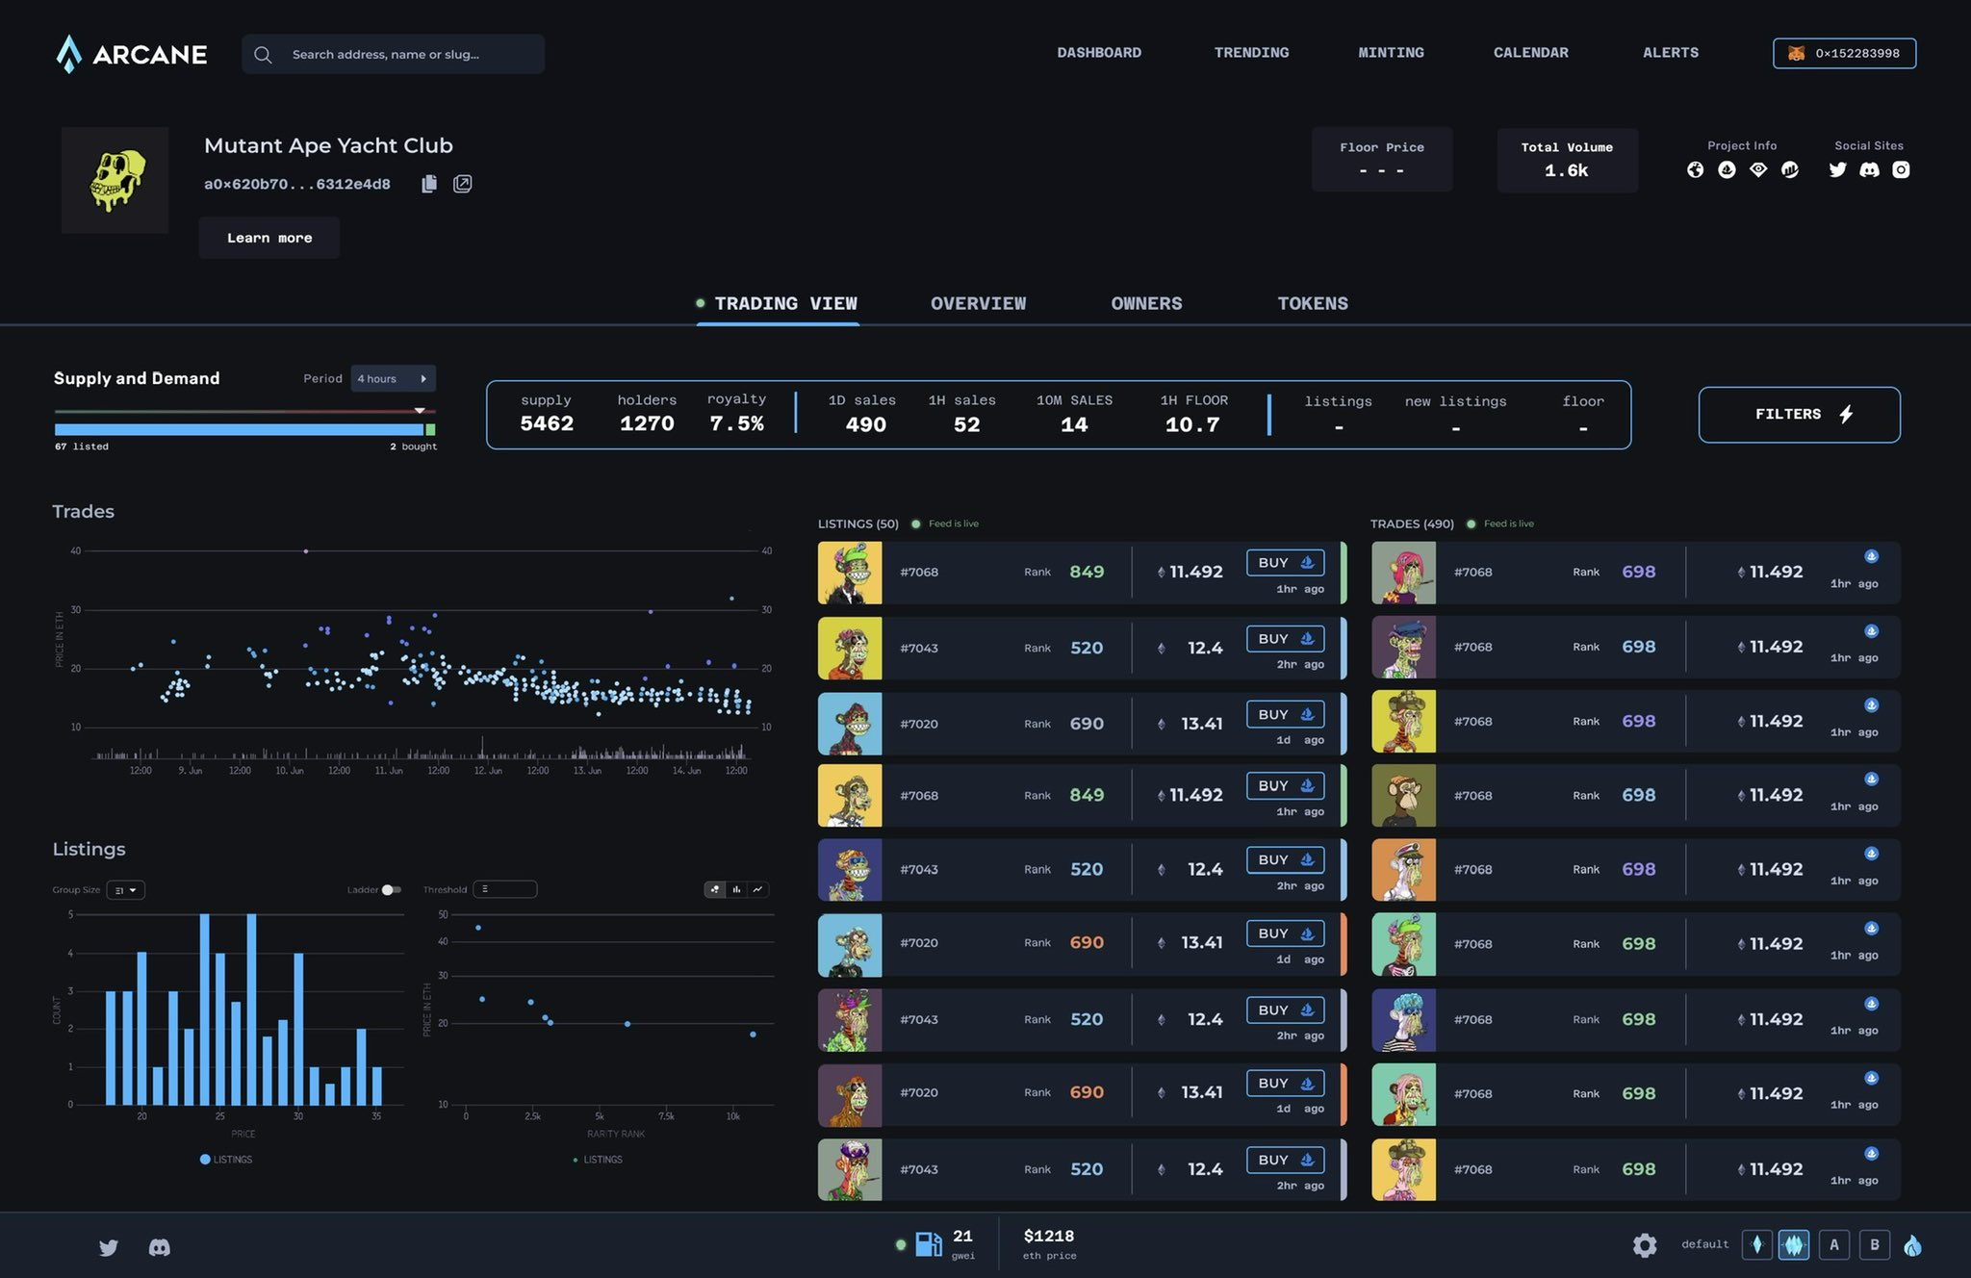Select single-diamond theme preset
Image resolution: width=1971 pixels, height=1278 pixels.
[1756, 1245]
